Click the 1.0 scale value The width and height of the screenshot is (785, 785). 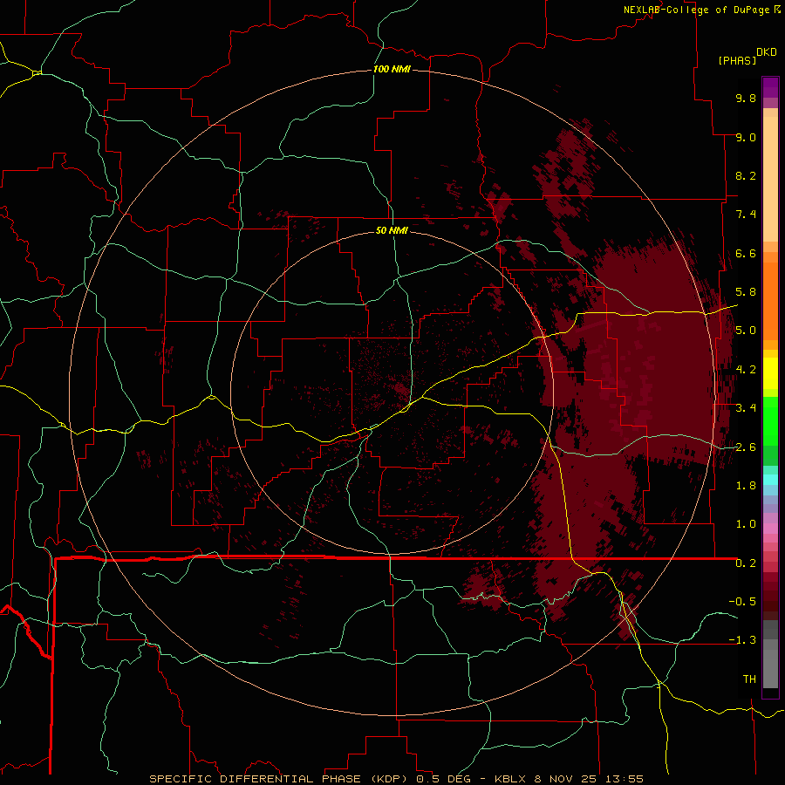746,524
